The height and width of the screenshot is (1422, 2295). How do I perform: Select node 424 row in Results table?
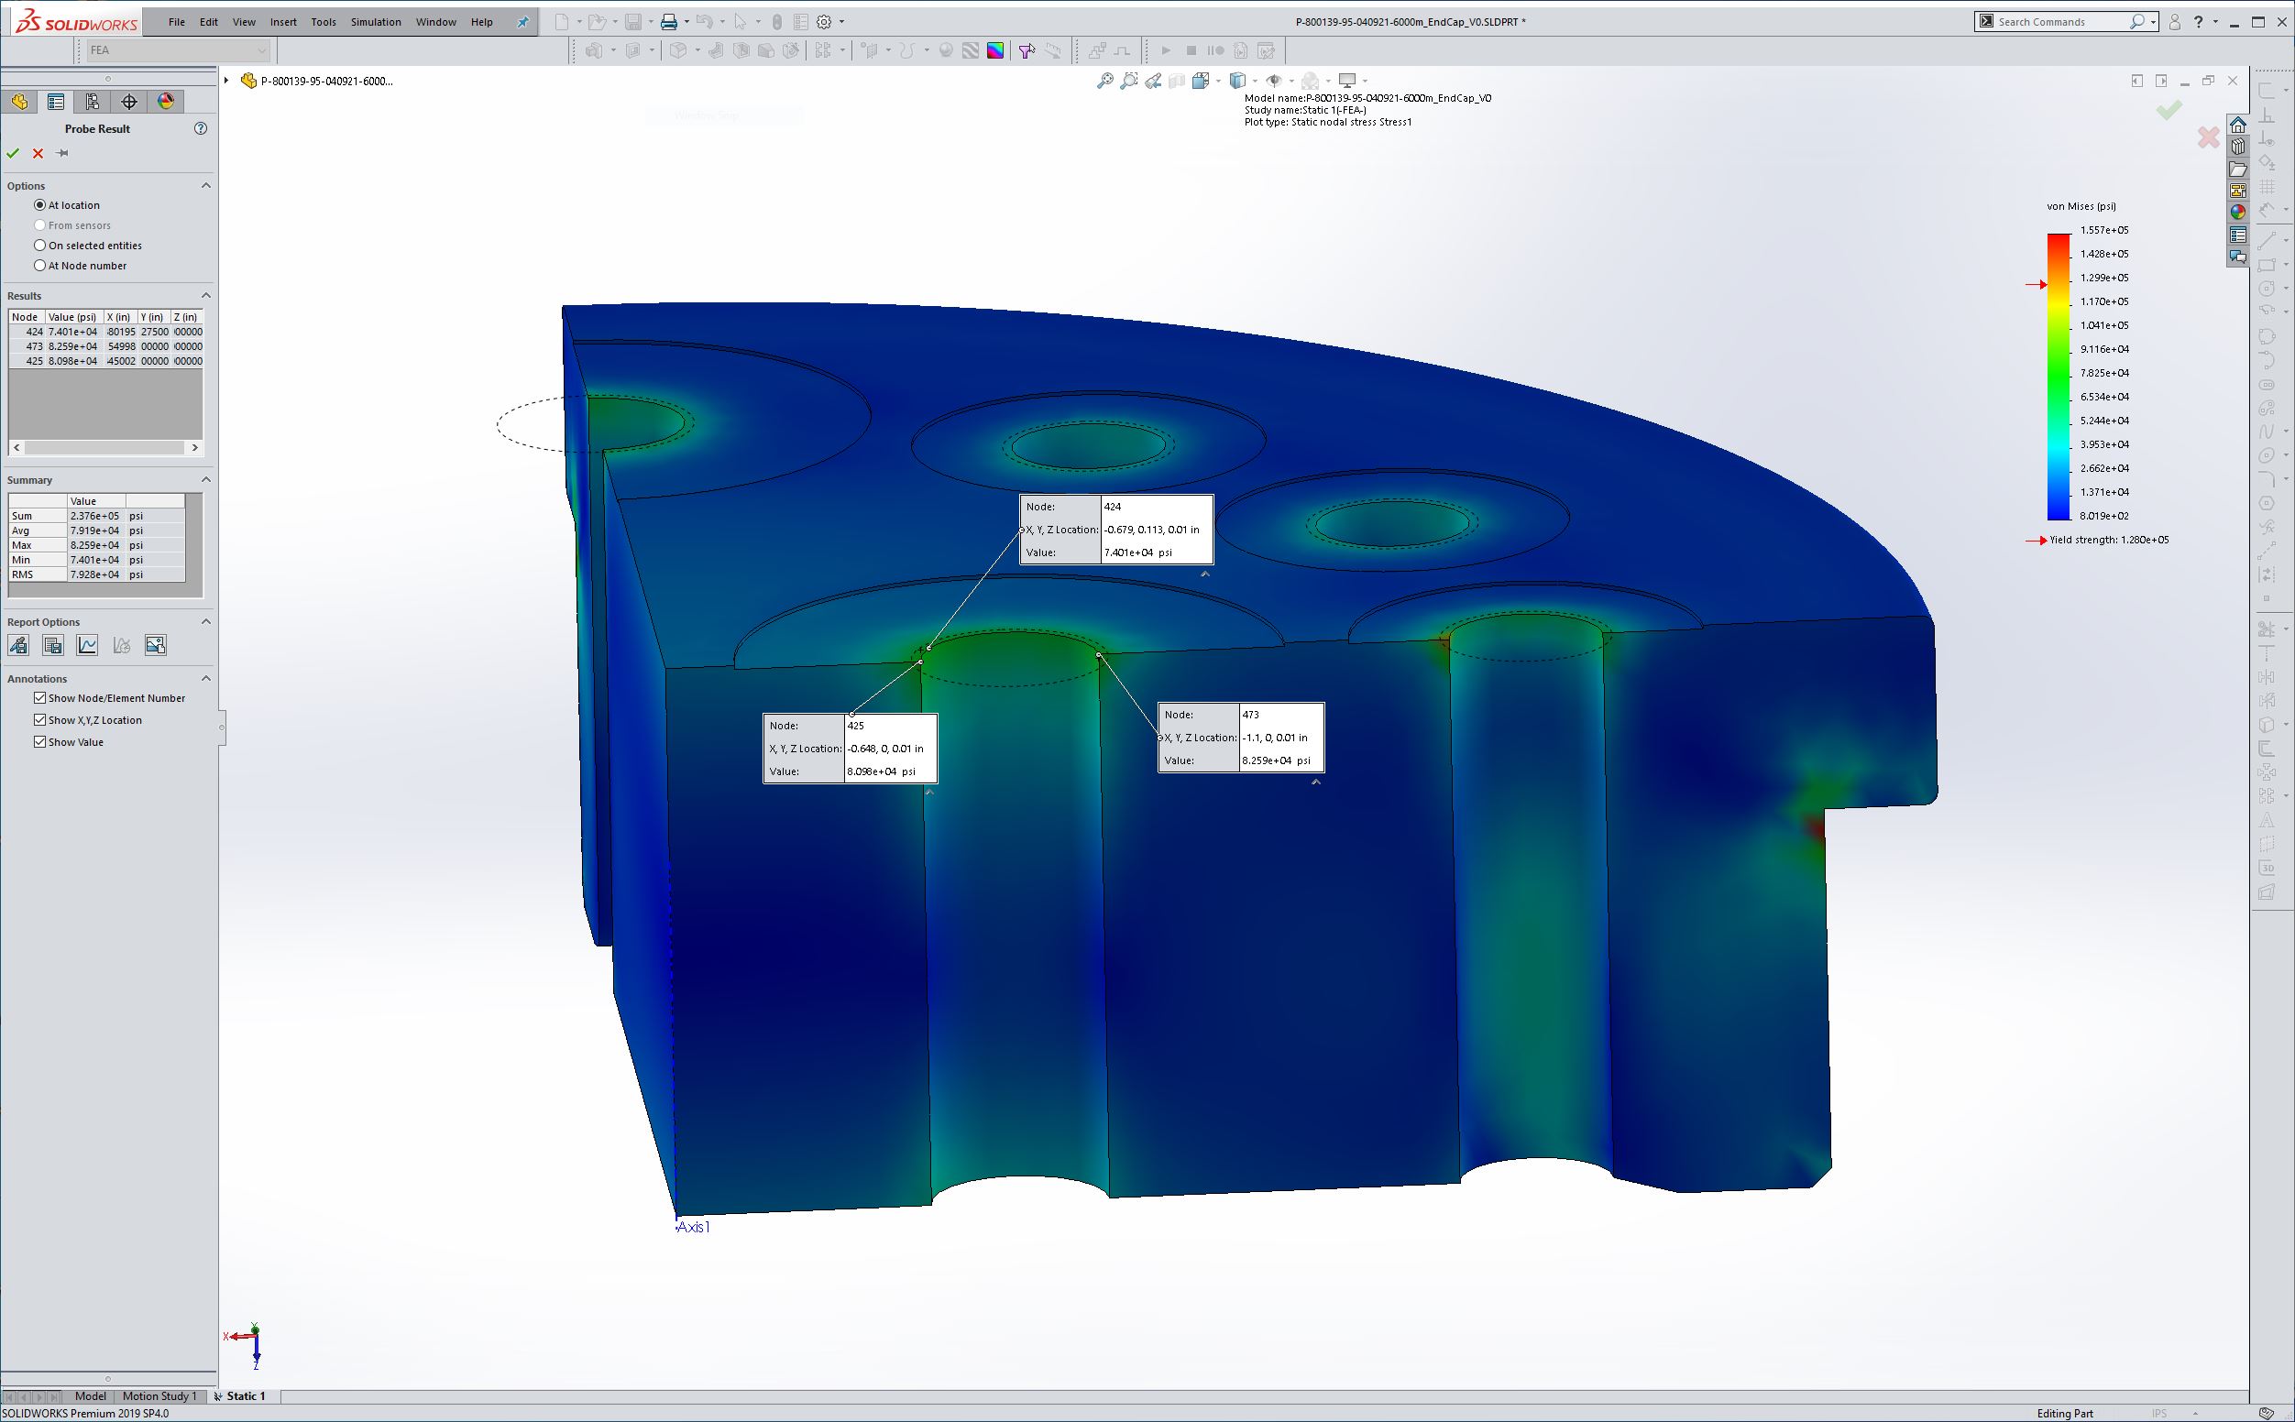(x=105, y=332)
